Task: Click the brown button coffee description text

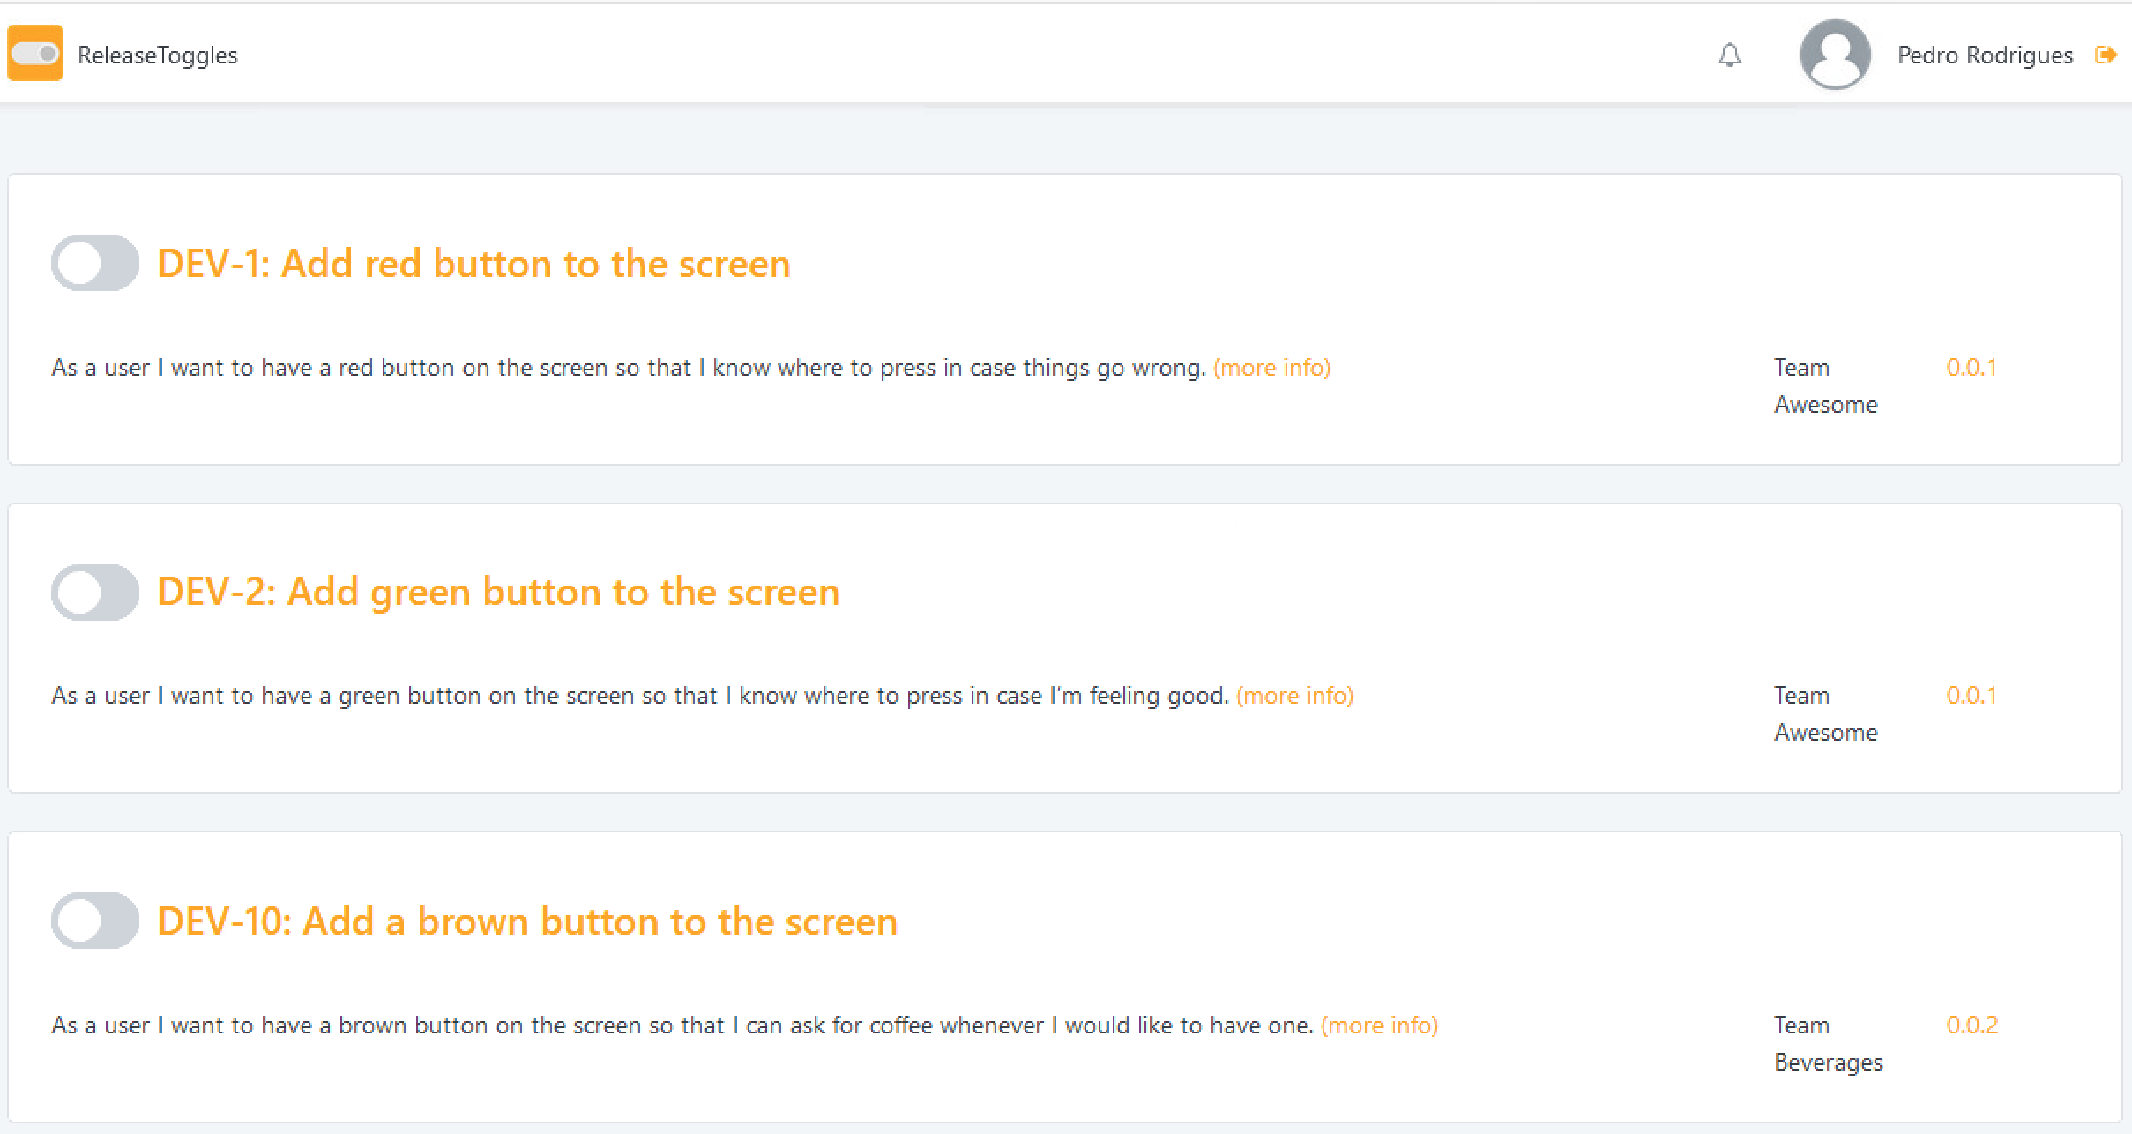Action: [x=682, y=1026]
